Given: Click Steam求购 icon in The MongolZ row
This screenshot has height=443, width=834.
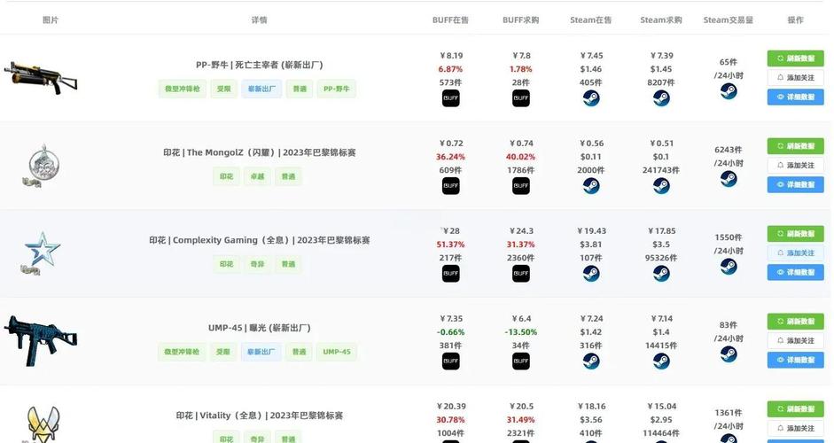Looking at the screenshot, I should (x=661, y=186).
